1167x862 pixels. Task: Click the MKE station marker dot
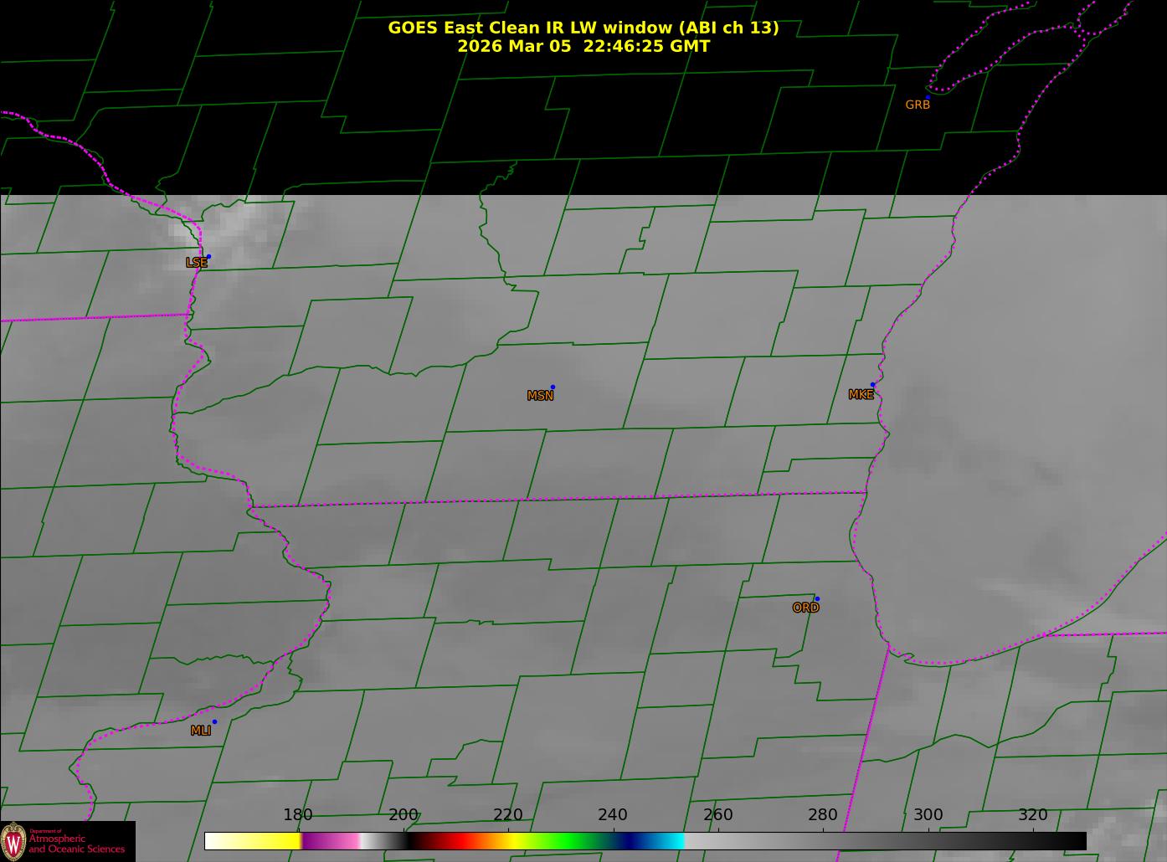coord(872,385)
